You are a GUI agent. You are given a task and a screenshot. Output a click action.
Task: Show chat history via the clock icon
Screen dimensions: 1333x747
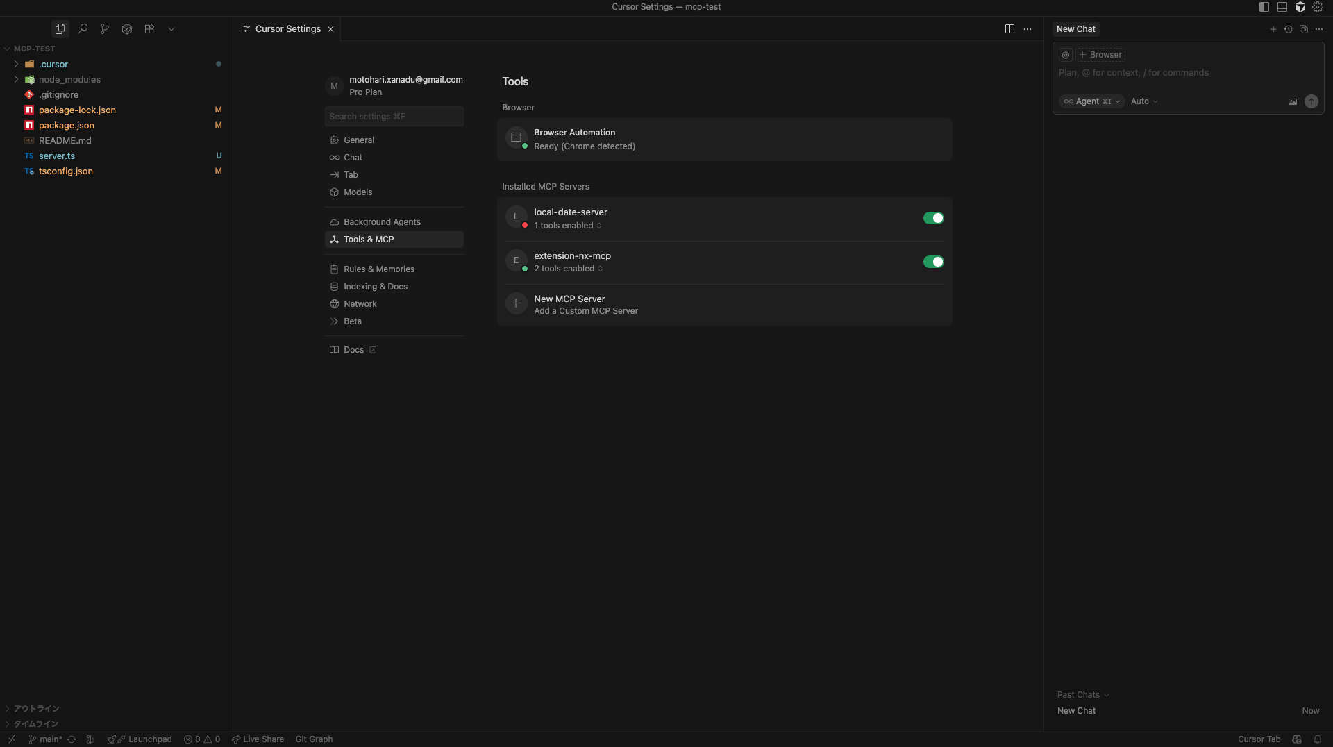pyautogui.click(x=1288, y=29)
